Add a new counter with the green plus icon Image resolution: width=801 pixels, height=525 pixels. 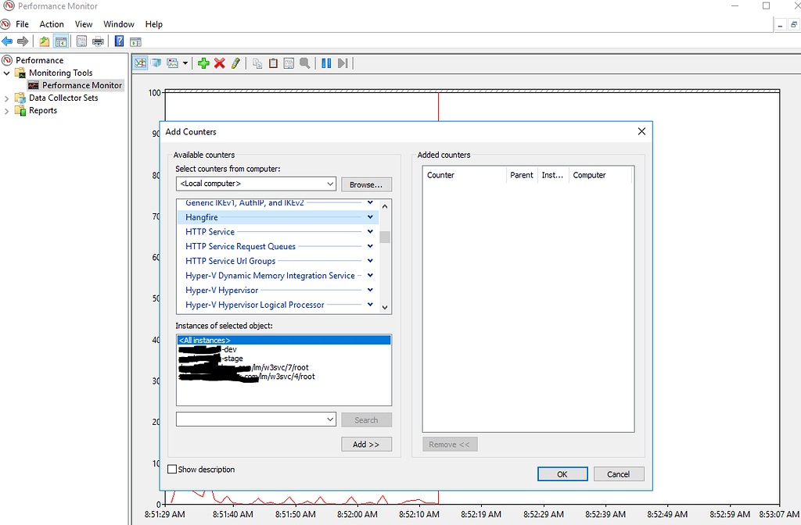pos(203,63)
